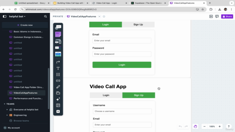The height and width of the screenshot is (132, 235).
Task: Select the grey Sign Up tab in upper wireframe
Action: coord(138,25)
